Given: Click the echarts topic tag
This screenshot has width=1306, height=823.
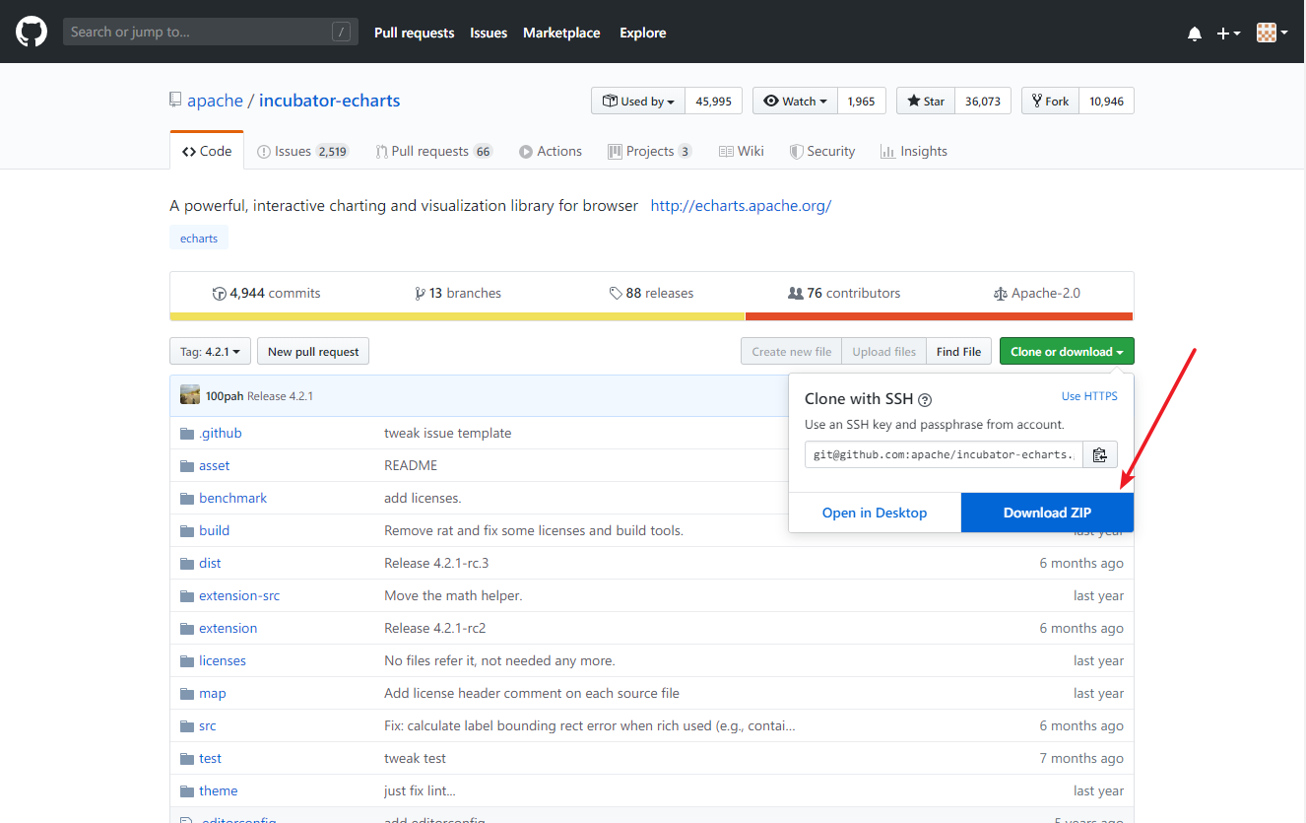Looking at the screenshot, I should pyautogui.click(x=199, y=238).
